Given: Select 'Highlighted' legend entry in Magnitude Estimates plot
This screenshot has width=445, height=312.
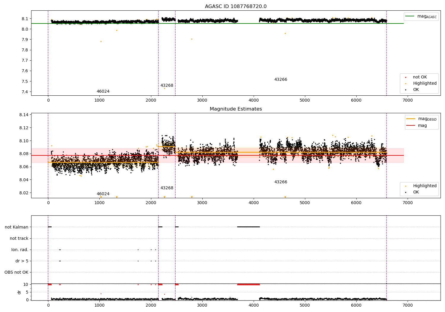Looking at the screenshot, I should 425,186.
